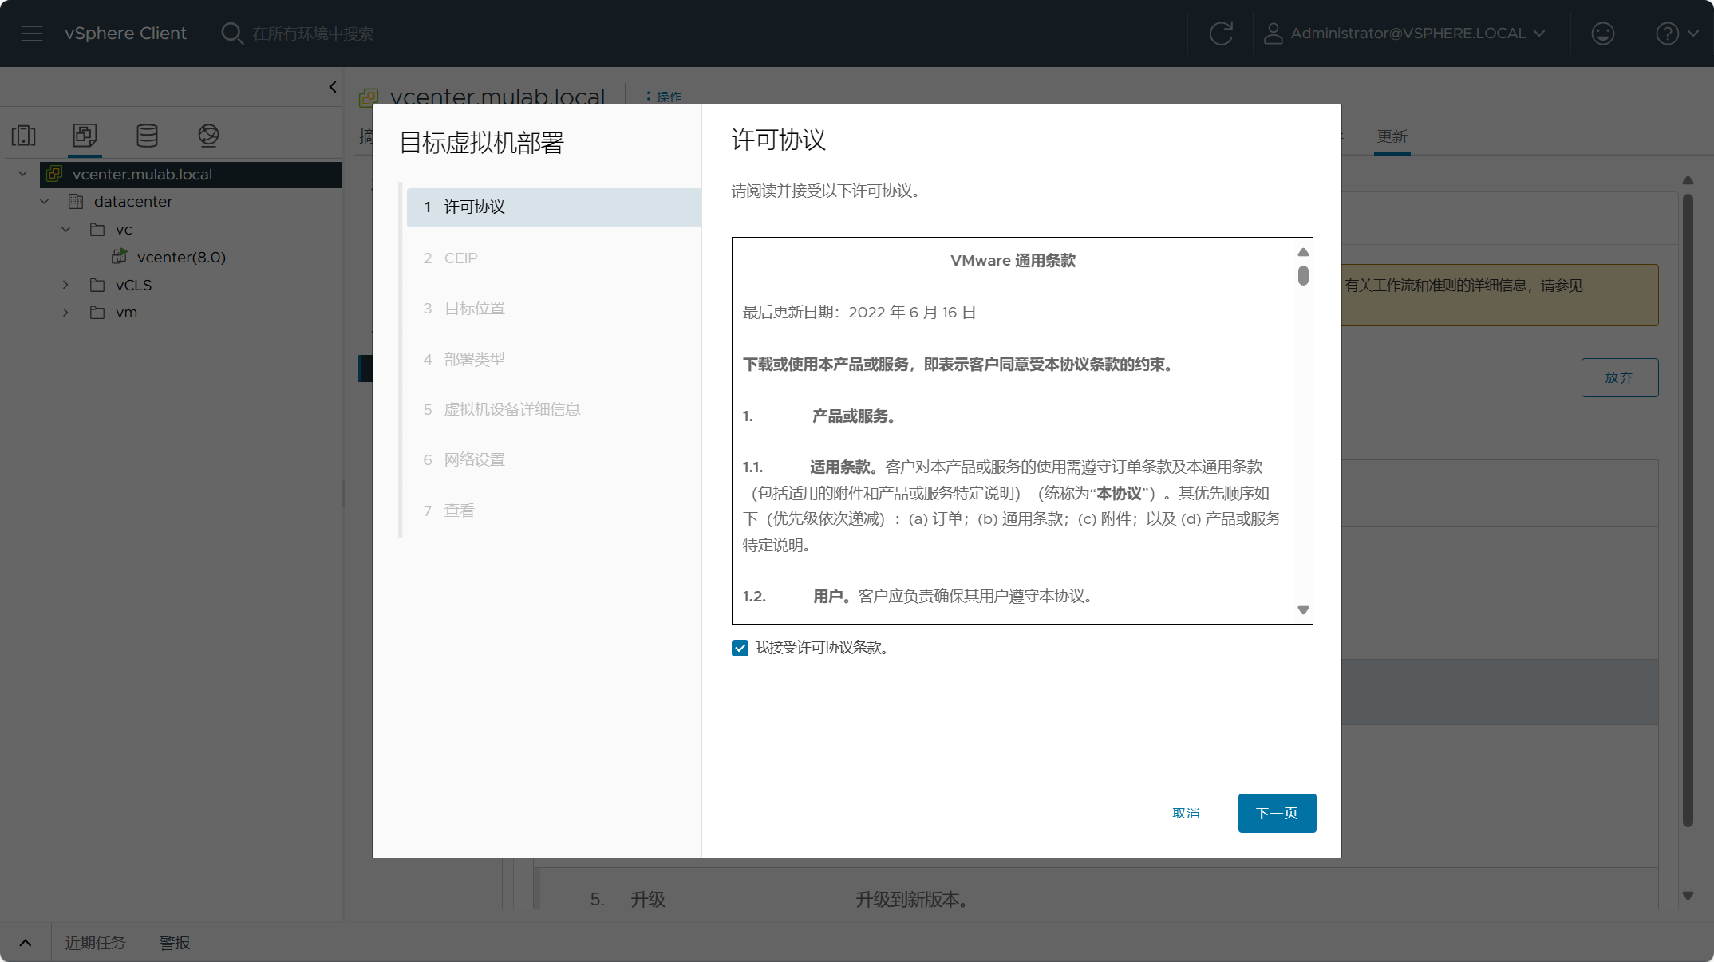1714x962 pixels.
Task: Click the vCenter icon next to page title
Action: click(369, 97)
